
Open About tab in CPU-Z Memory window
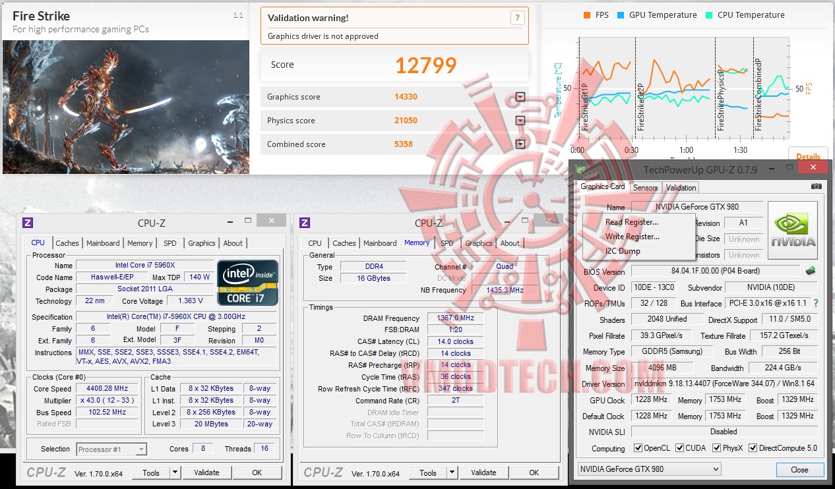[x=510, y=243]
